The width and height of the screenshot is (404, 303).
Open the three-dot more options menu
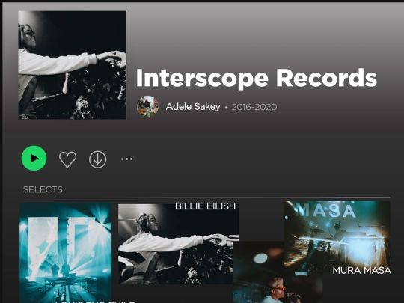coord(126,159)
